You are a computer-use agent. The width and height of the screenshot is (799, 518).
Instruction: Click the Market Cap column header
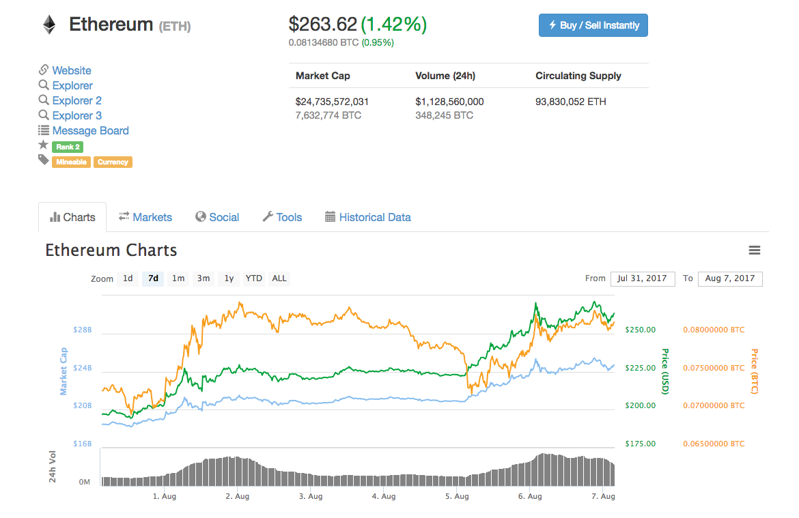(322, 76)
